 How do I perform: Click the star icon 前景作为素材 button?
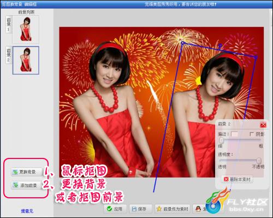click(x=173, y=209)
